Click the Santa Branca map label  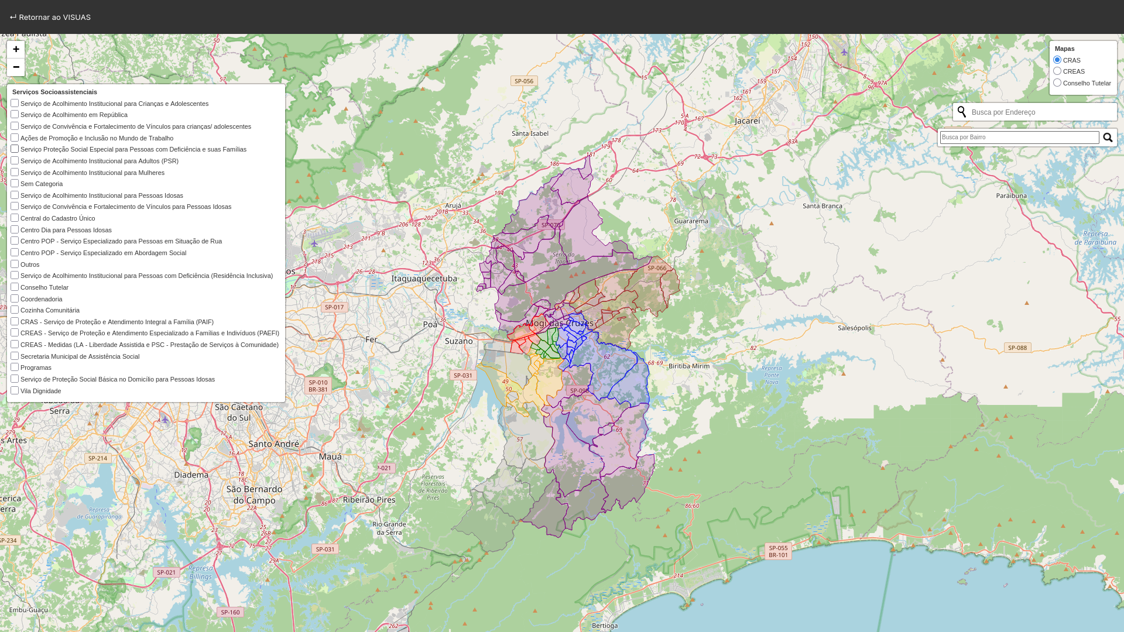click(x=823, y=206)
